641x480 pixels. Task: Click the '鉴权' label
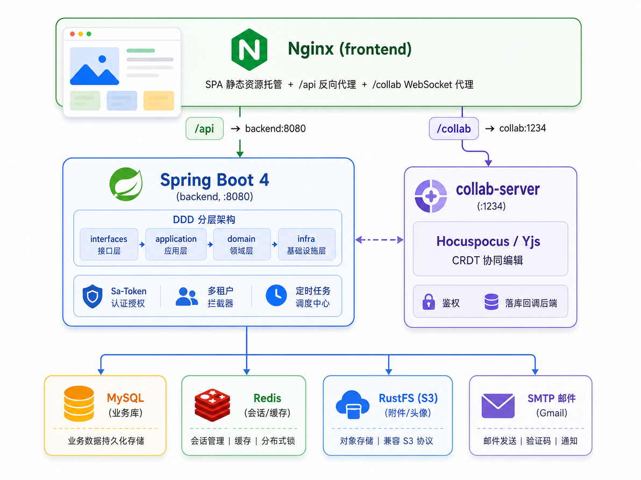click(x=451, y=303)
